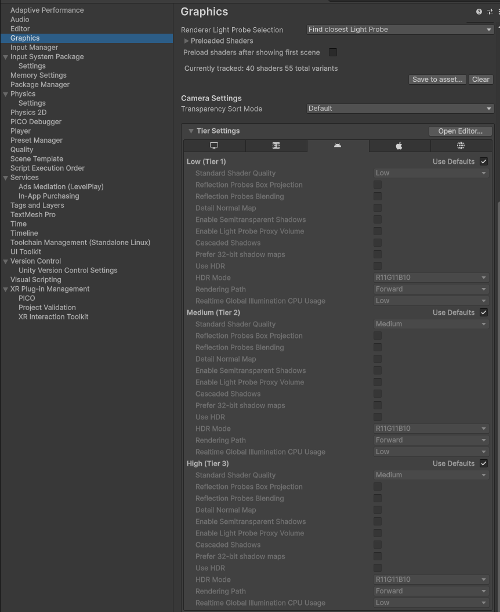Screen dimensions: 500x612
Task: Open Quality settings in the sidebar
Action: pos(22,149)
